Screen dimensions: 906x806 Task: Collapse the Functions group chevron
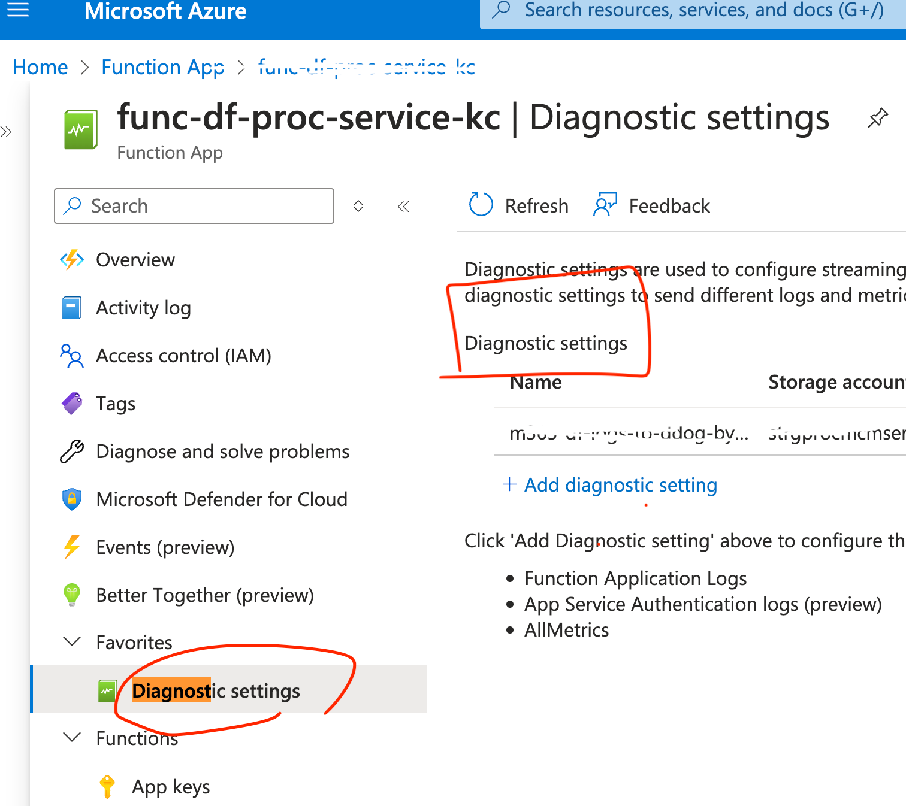tap(72, 737)
